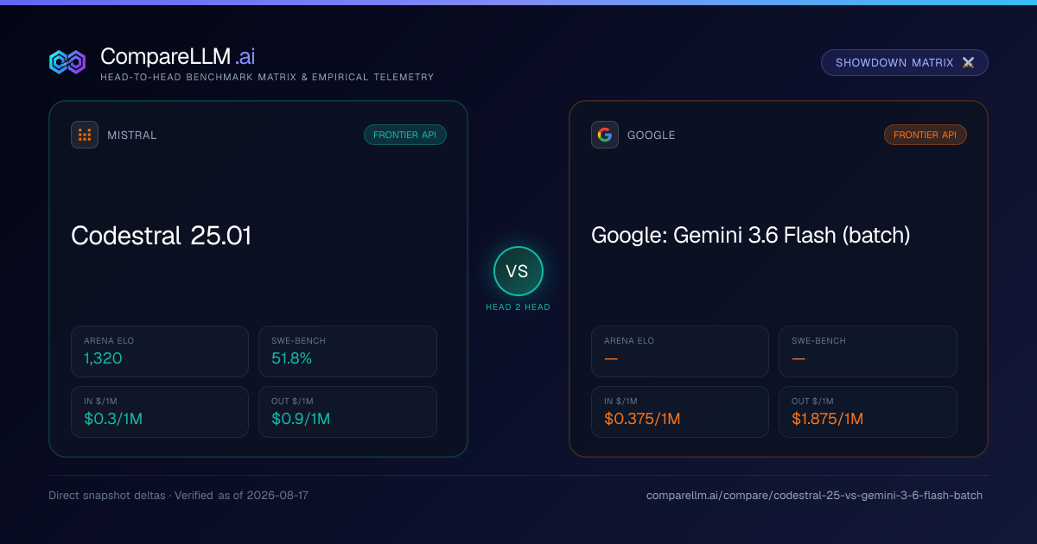Image resolution: width=1037 pixels, height=544 pixels.
Task: Click the $0.9/1M output price
Action: (301, 419)
